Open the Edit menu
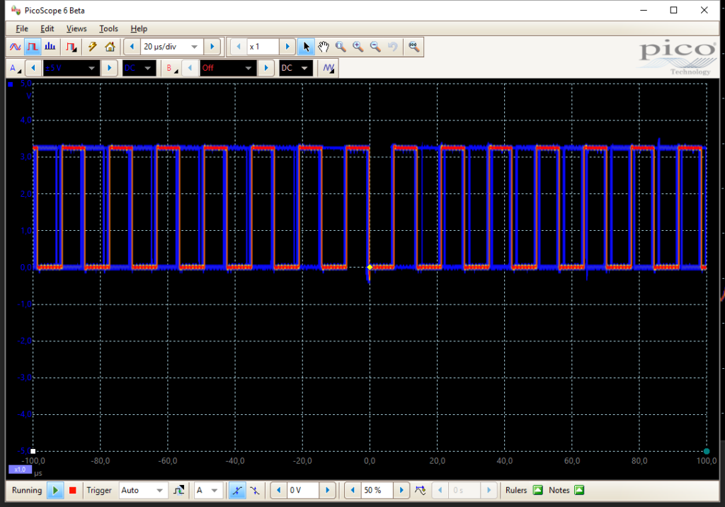725x507 pixels. click(47, 29)
